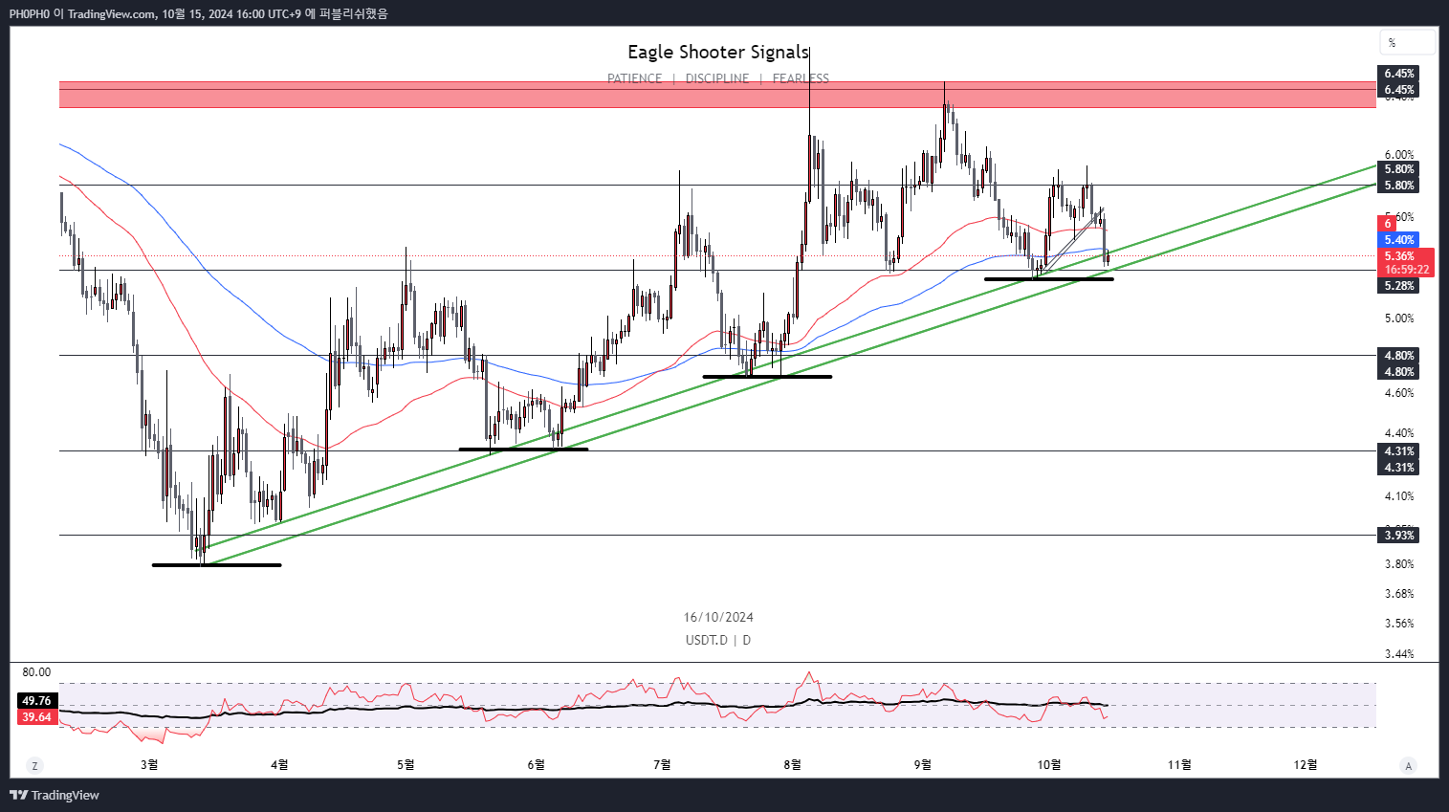The image size is (1449, 812).
Task: Click the 6.00% axis value
Action: [x=1399, y=155]
